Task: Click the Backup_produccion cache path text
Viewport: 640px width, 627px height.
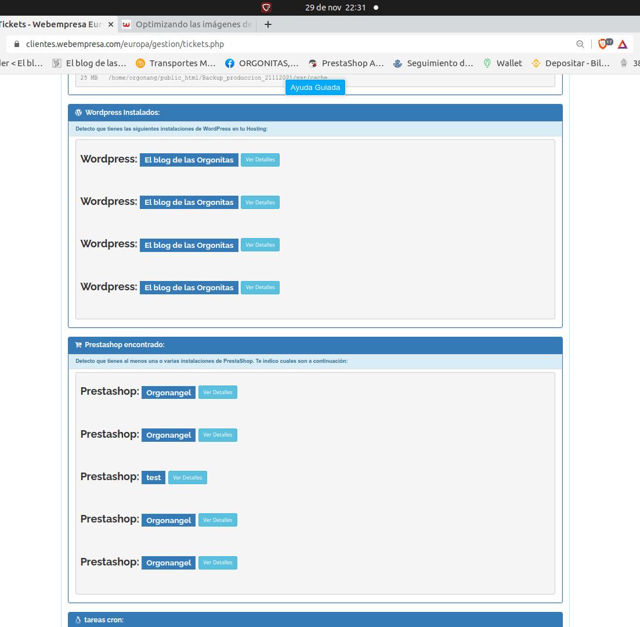Action: coord(218,78)
